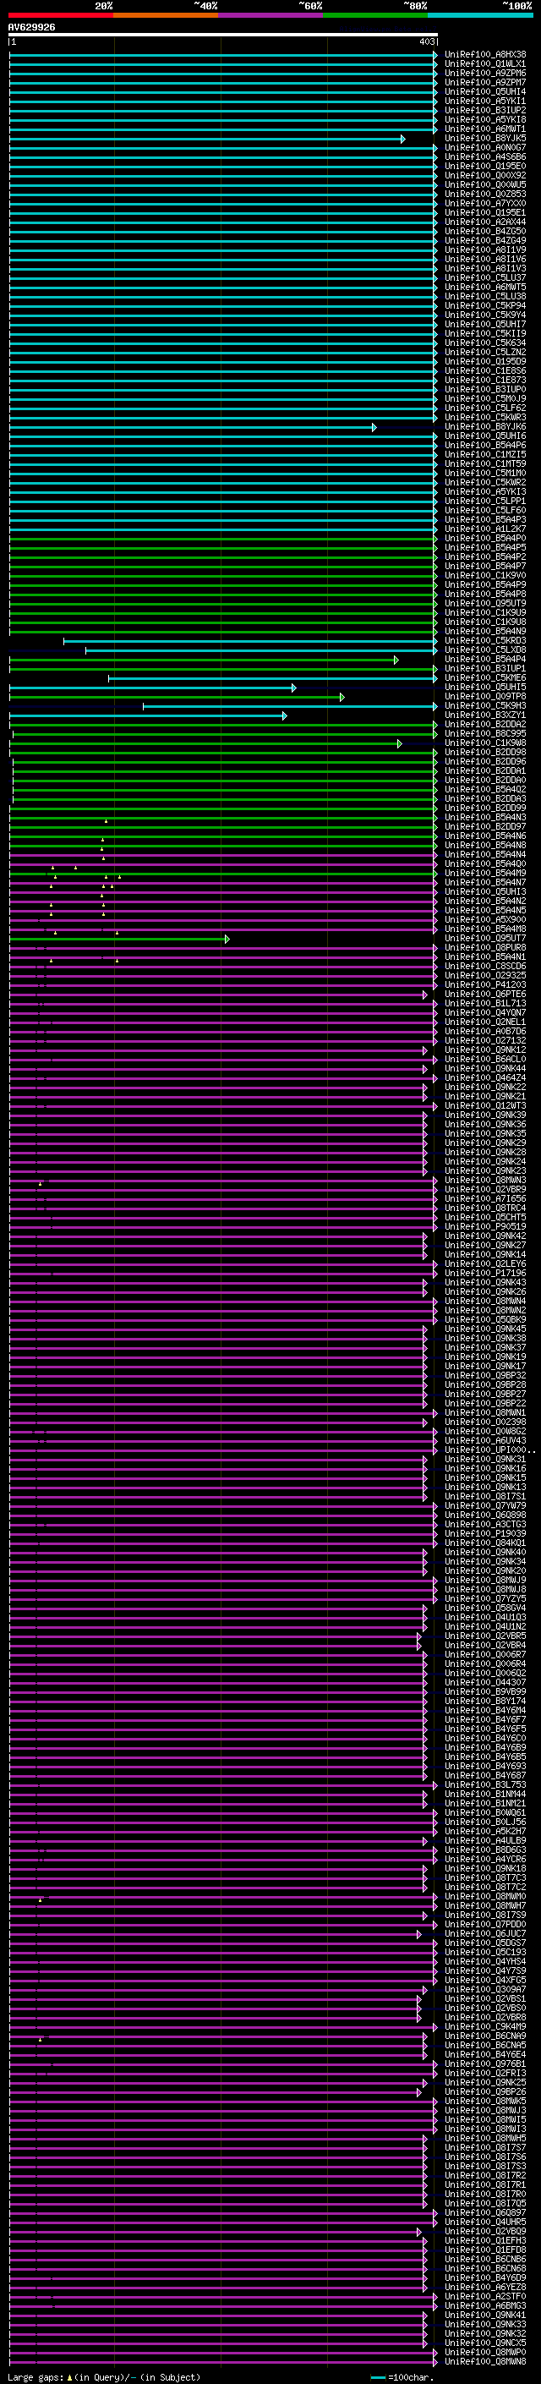Select the UniRef100_A6UV43 label
Screen dimensions: 541x2384
[484, 1441]
